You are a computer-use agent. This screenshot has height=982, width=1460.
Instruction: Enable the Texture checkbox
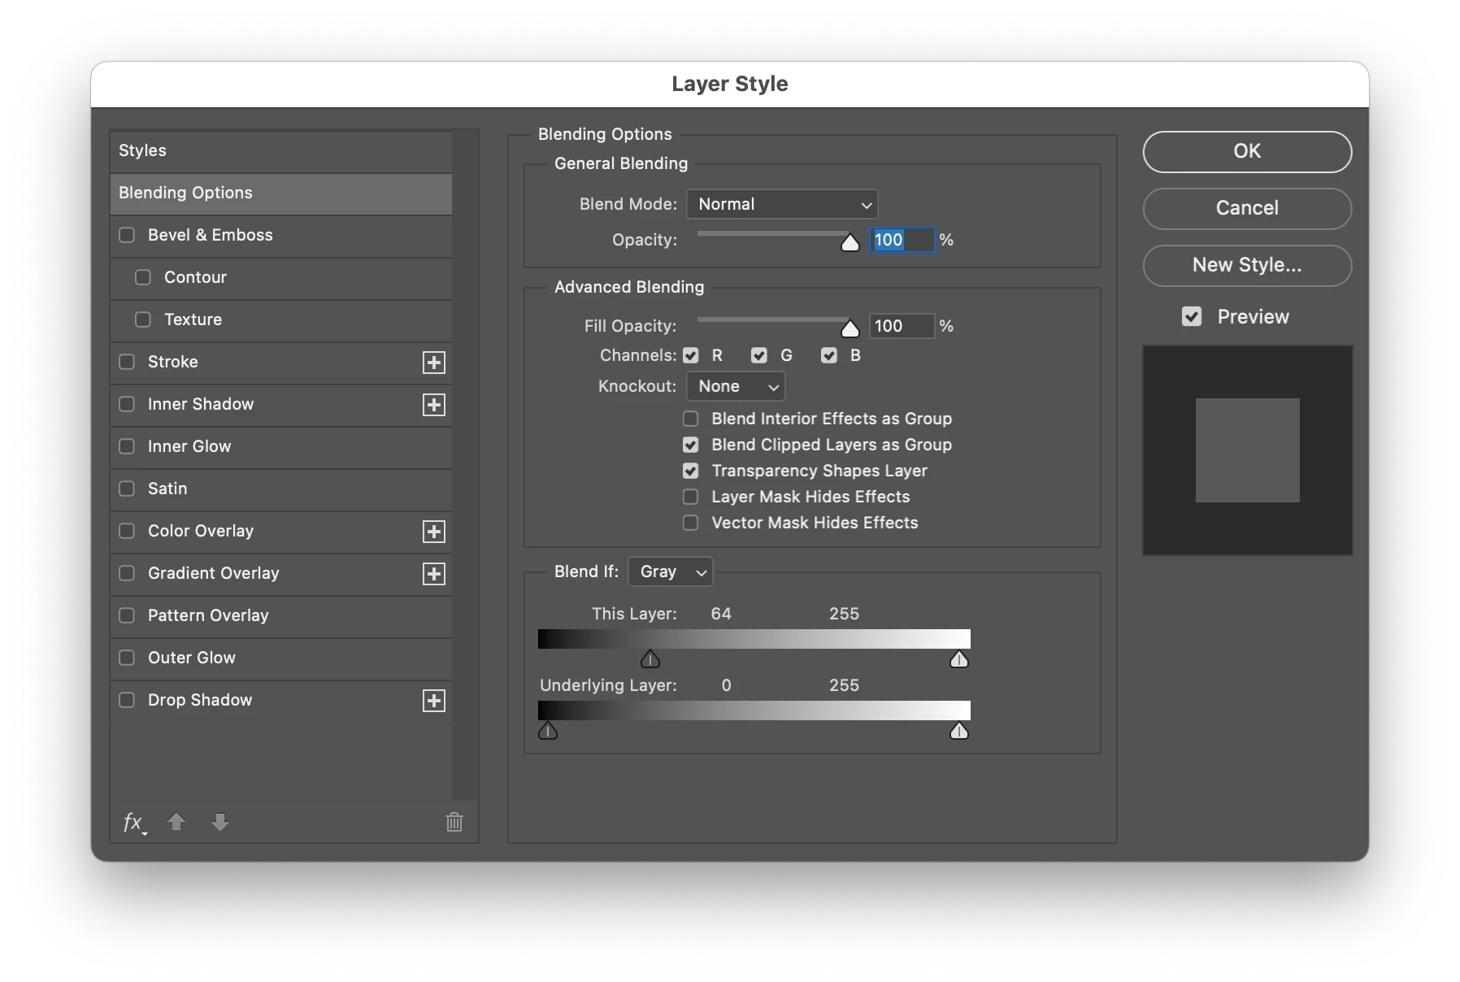click(143, 319)
